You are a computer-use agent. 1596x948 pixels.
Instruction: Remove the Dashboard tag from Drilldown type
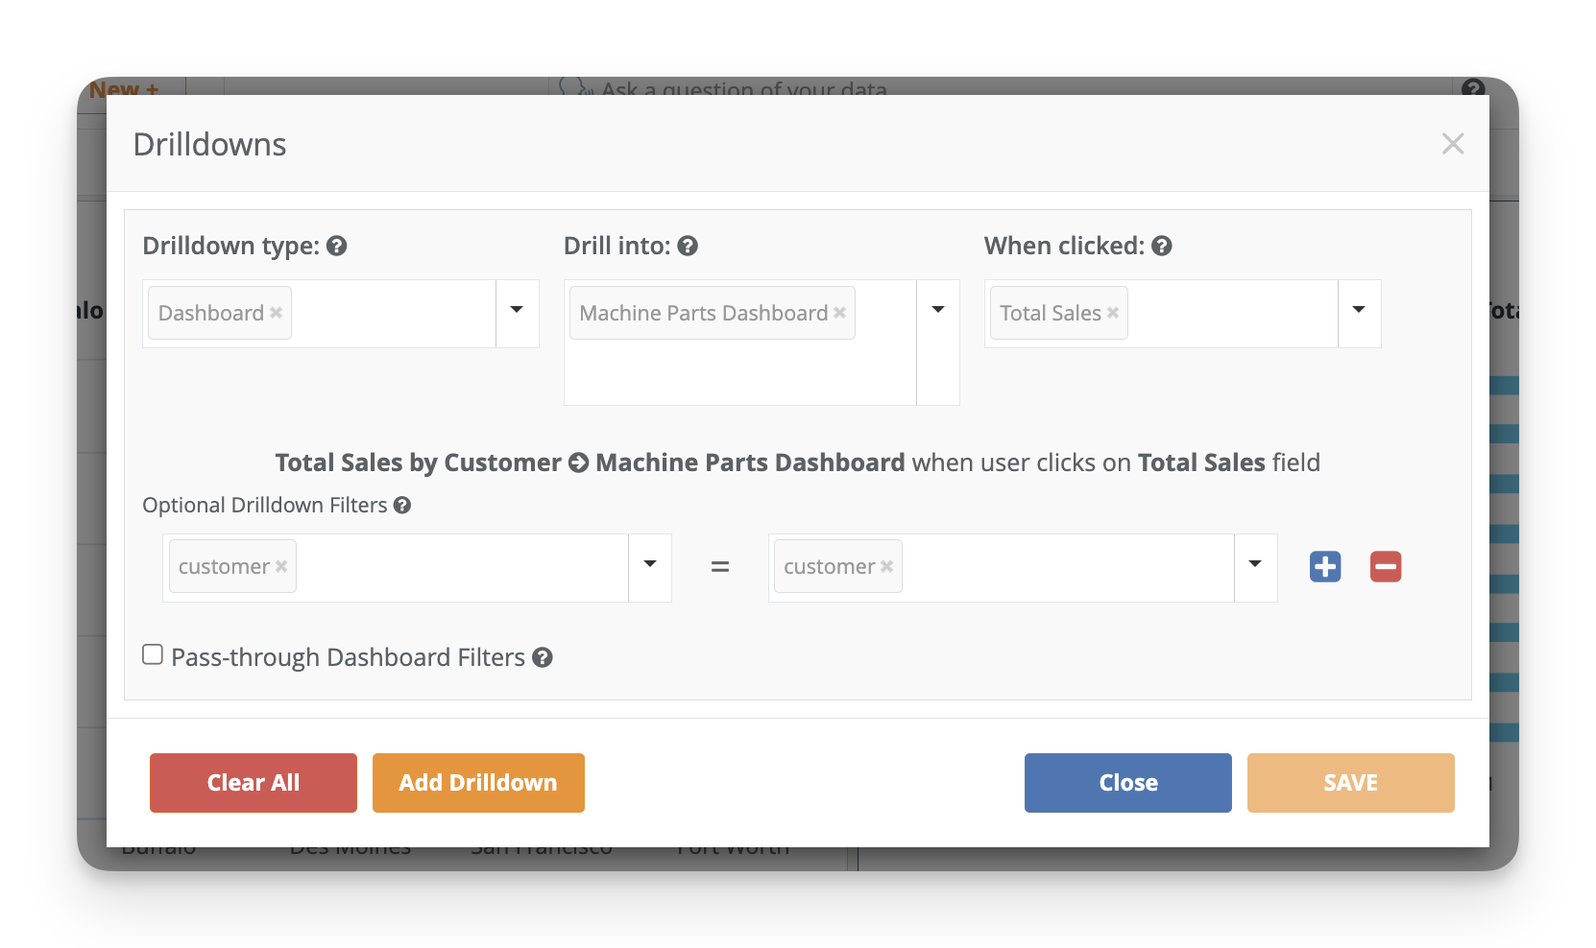click(277, 313)
